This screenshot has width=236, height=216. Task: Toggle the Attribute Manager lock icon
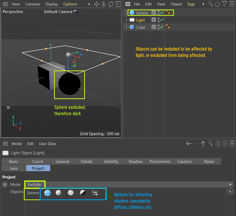(x=217, y=144)
